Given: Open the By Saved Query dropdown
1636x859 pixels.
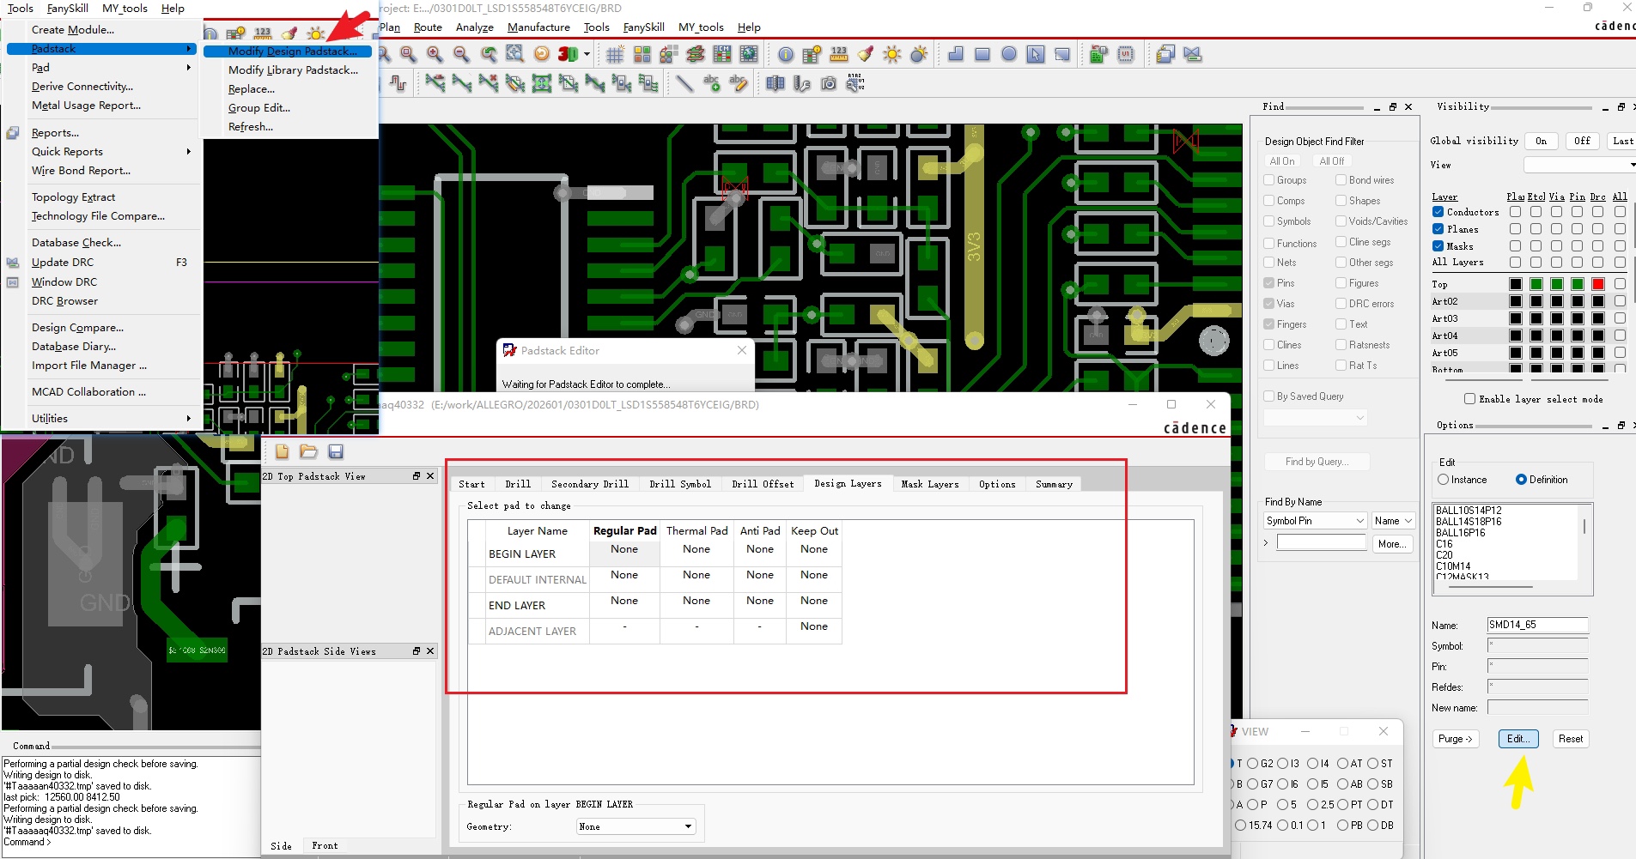Looking at the screenshot, I should (1315, 418).
